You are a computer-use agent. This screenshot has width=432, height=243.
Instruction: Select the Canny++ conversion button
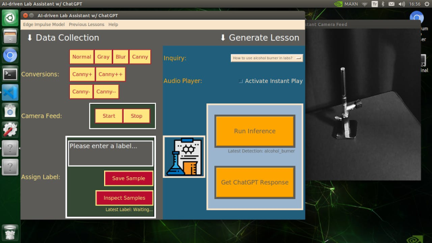click(110, 74)
